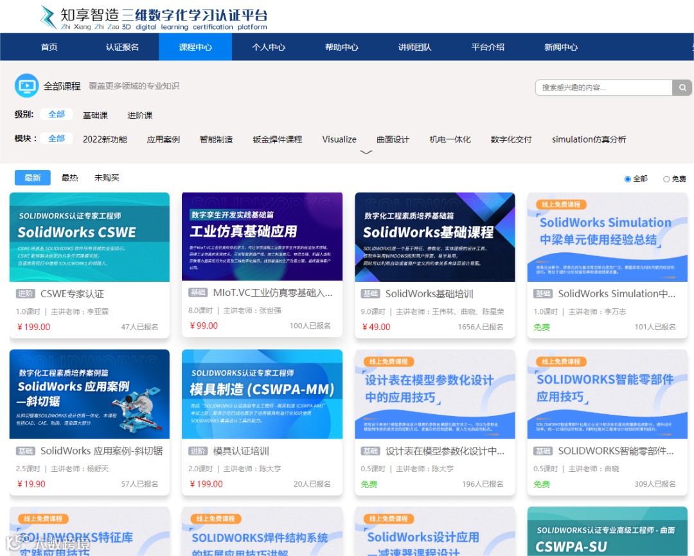The image size is (694, 556).
Task: Filter module by 应用案例
Action: (x=163, y=139)
